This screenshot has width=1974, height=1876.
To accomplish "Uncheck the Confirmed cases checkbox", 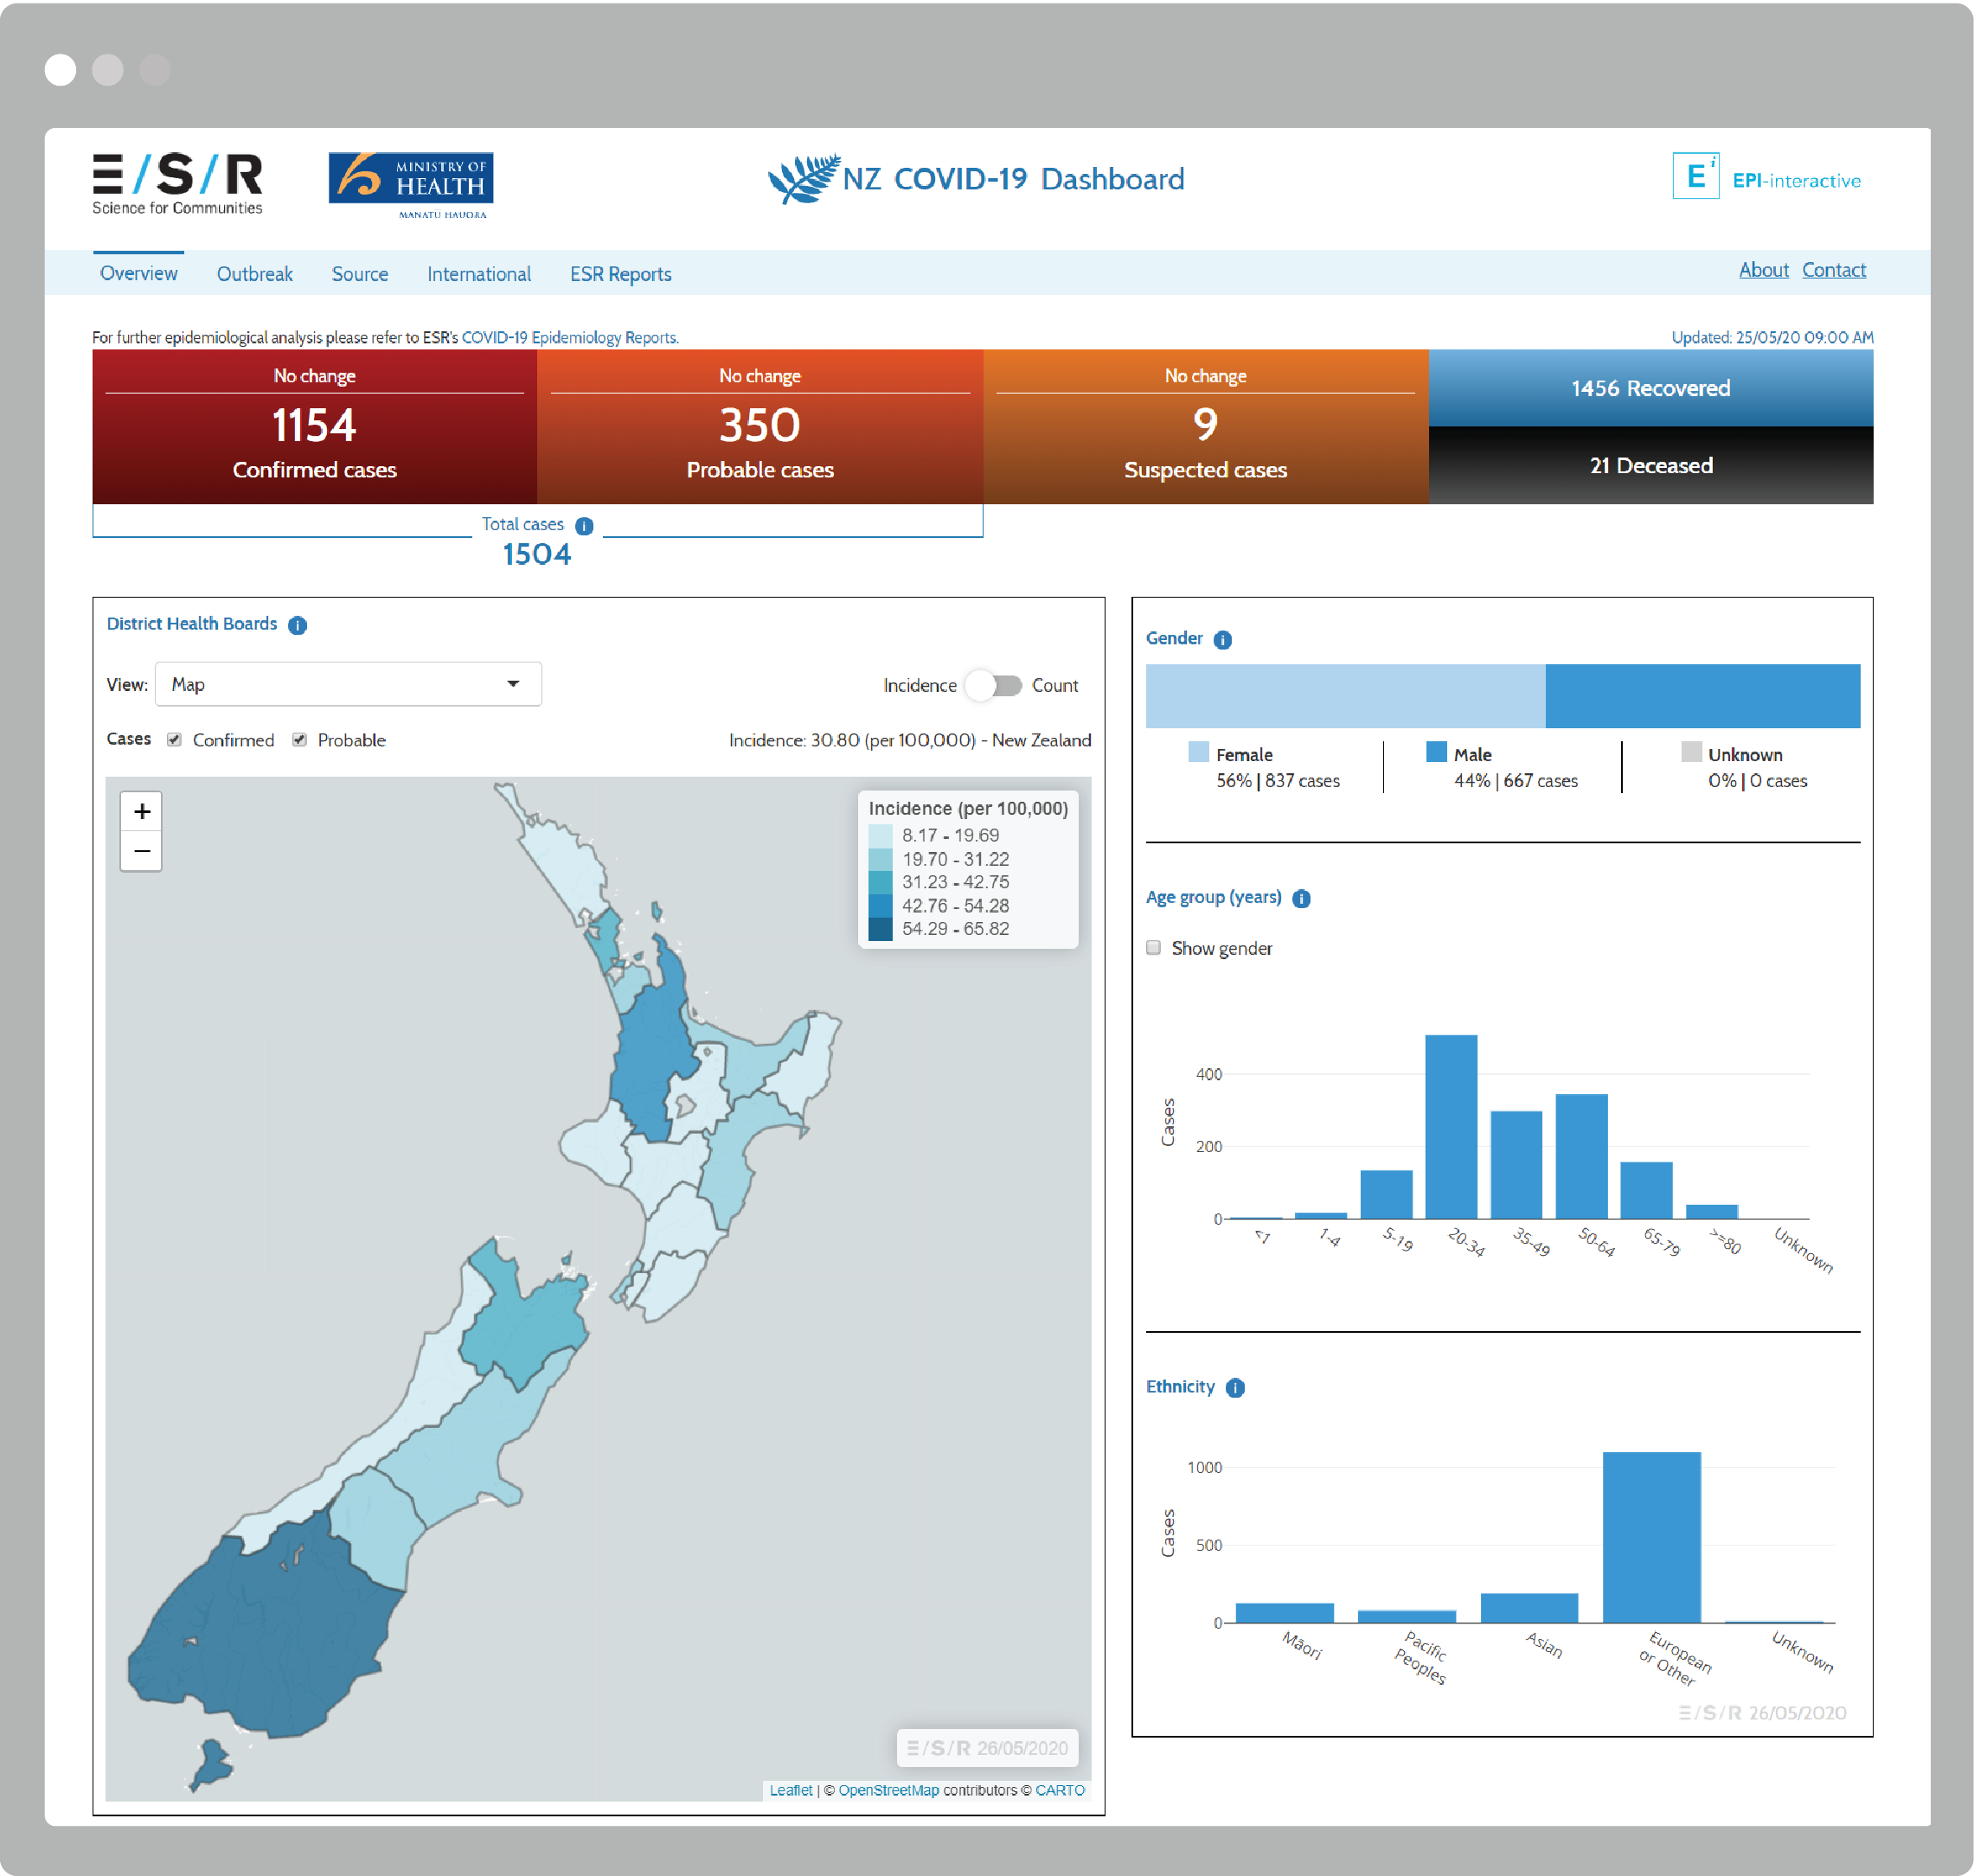I will [x=174, y=740].
